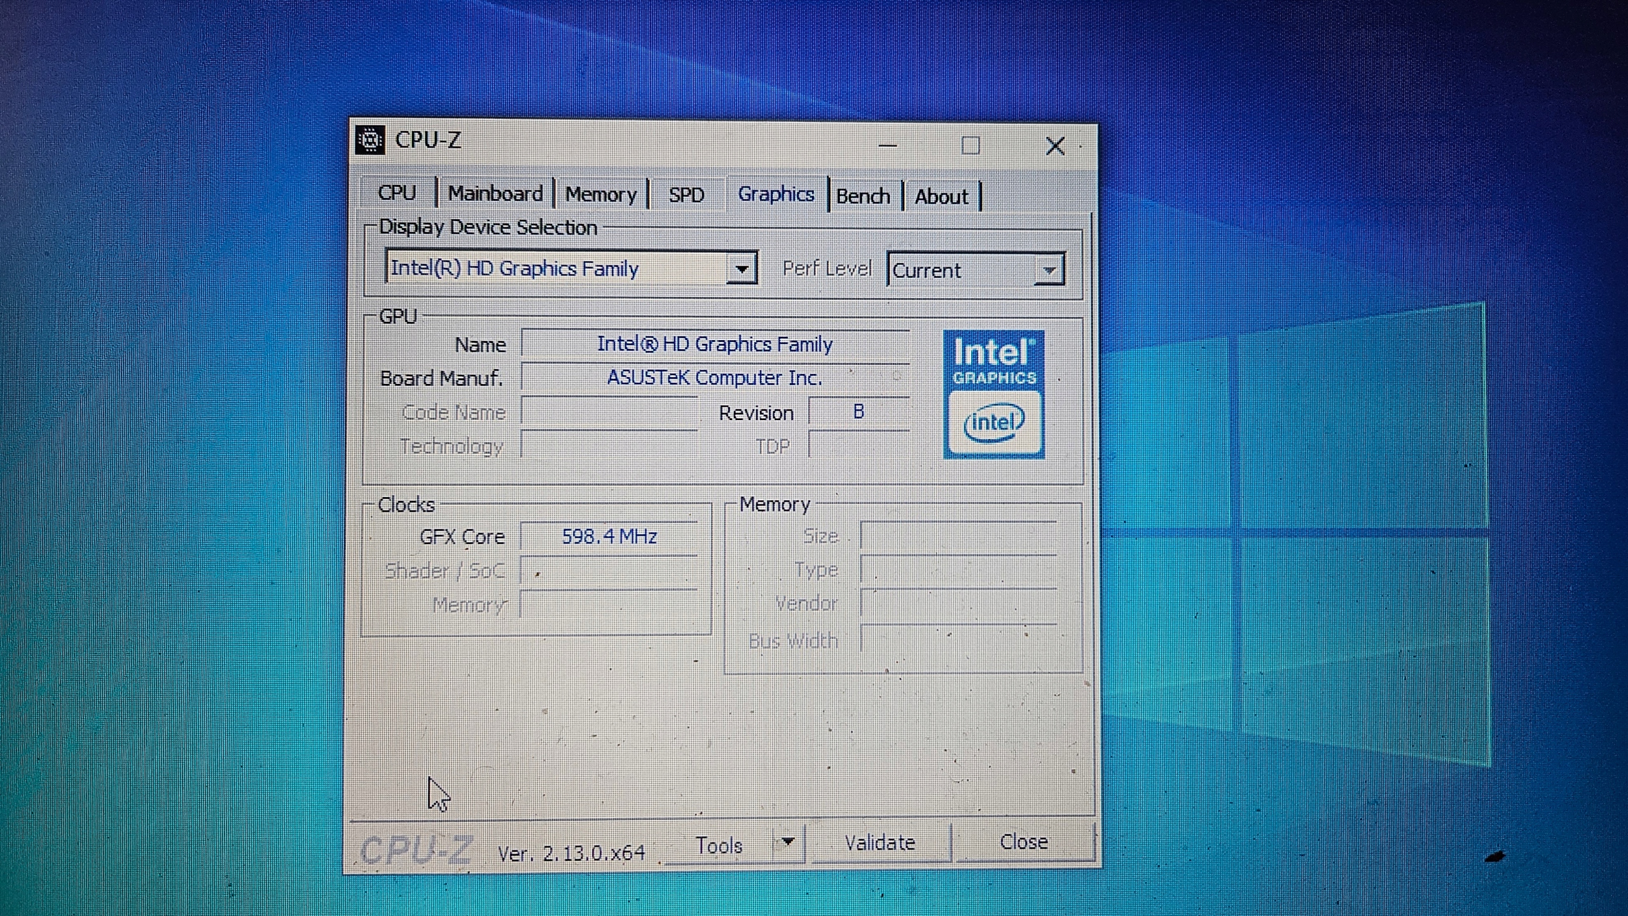Click the empty Shader / SoC clock field
Image resolution: width=1628 pixels, height=916 pixels.
[x=609, y=570]
